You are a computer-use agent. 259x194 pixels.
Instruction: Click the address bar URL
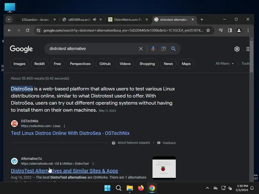click(x=123, y=30)
